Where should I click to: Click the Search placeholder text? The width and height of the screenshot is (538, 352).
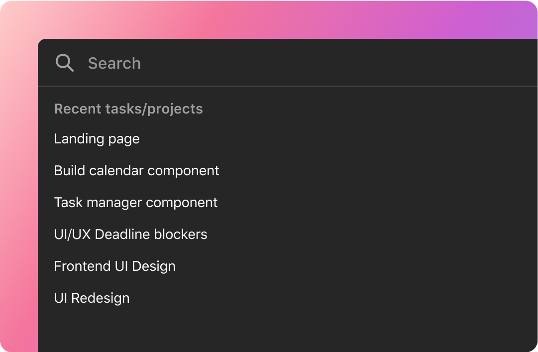114,63
